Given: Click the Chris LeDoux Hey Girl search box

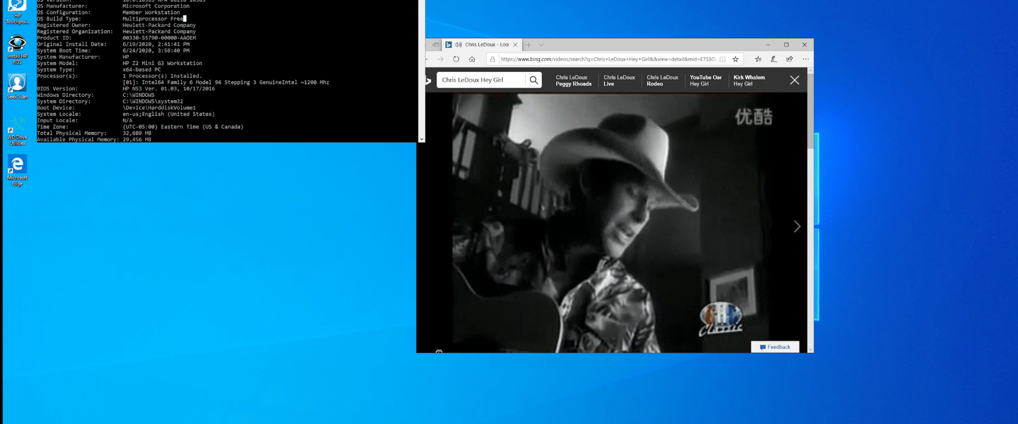Looking at the screenshot, I should (x=481, y=80).
